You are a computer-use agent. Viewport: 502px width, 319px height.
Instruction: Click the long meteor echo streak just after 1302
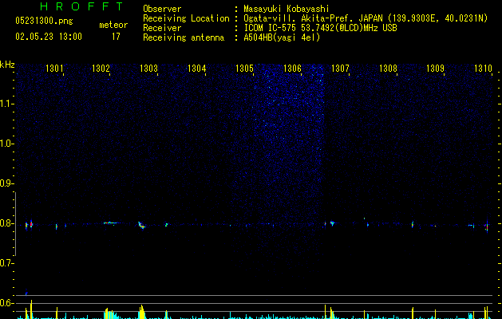click(110, 223)
